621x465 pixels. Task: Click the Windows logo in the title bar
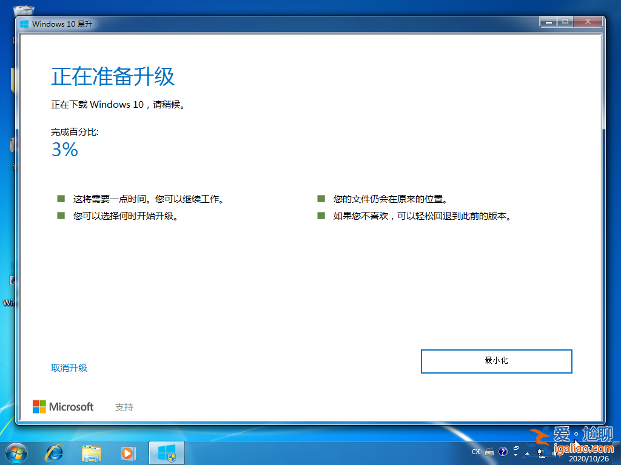24,23
